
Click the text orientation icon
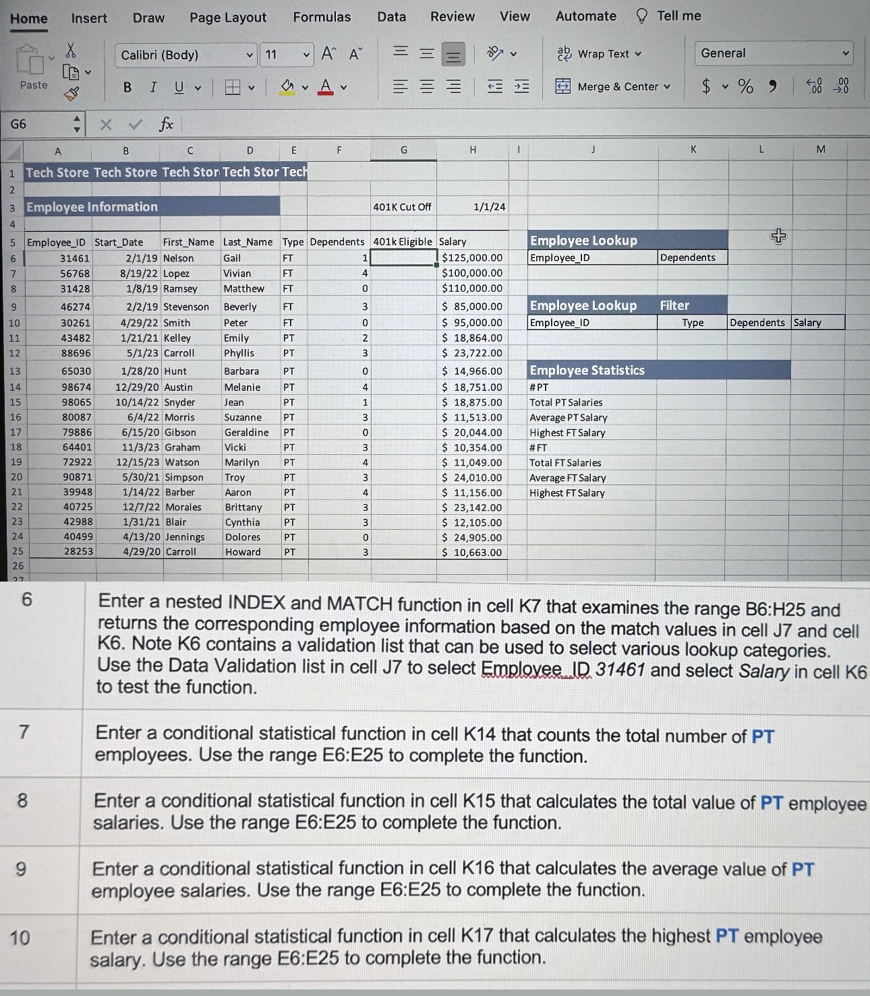coord(496,53)
